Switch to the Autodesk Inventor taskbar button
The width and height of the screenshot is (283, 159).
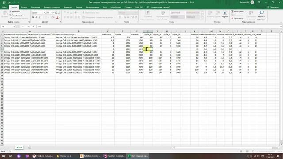click(x=90, y=156)
